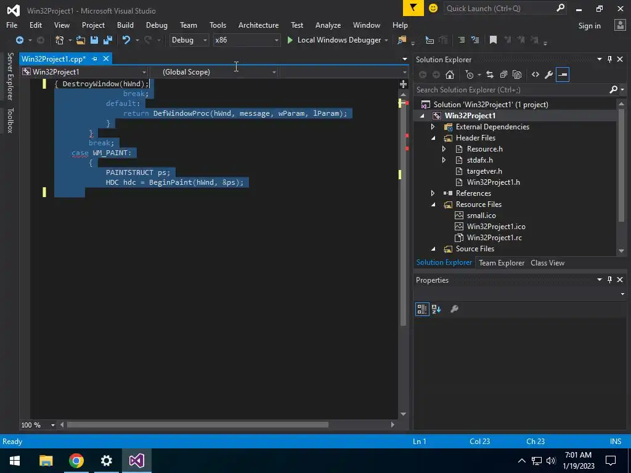Collapse the Resource Files folder
Image resolution: width=631 pixels, height=473 pixels.
point(433,204)
